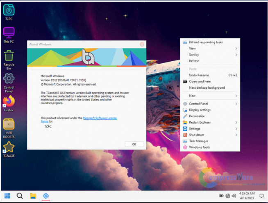
Task: Expand the Settings submenu chevron
Action: (x=236, y=129)
